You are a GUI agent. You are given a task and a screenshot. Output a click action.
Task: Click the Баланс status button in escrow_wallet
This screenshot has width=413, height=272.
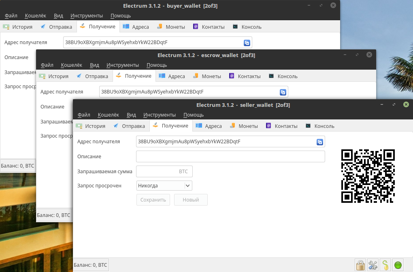(x=53, y=215)
